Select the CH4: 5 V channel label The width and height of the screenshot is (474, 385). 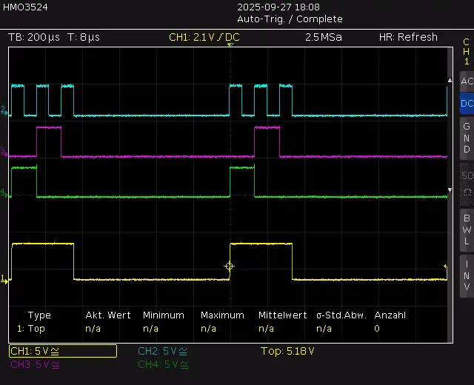tap(163, 364)
